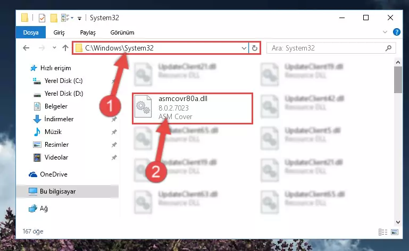Image resolution: width=409 pixels, height=251 pixels.
Task: Click the folder icon in the address bar
Action: pos(79,48)
